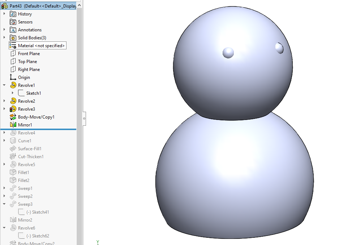Screen dimensions: 339x245
Task: Expand the Solid Bodies(3) node
Action: click(x=4, y=37)
